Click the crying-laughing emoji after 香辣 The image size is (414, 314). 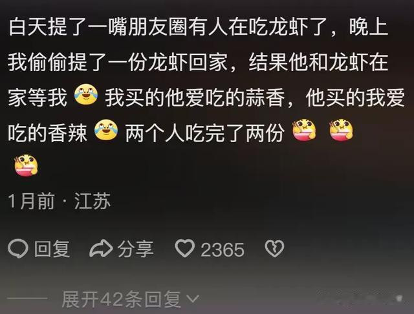106,129
